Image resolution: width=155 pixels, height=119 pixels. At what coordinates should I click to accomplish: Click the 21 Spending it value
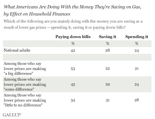137,68
